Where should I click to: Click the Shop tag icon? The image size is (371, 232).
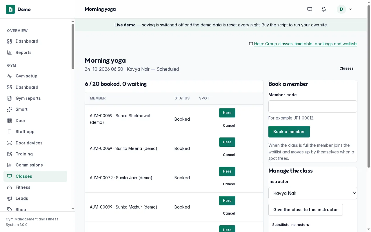10,209
